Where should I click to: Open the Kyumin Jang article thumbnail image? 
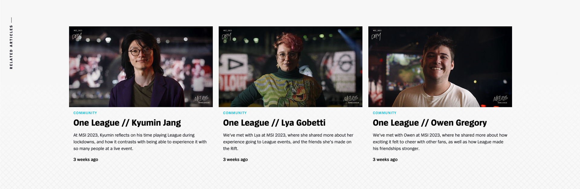(141, 67)
